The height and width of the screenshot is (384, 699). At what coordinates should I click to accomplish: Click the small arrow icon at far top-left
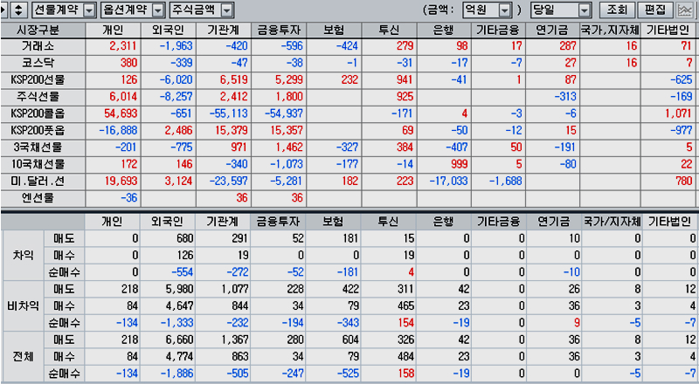pos(4,10)
